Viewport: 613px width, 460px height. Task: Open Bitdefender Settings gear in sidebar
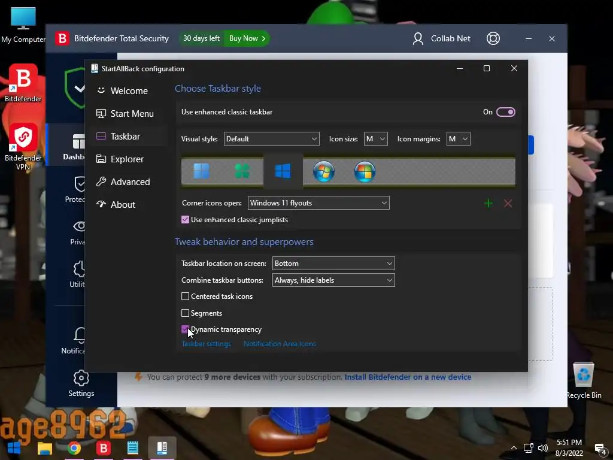pos(81,383)
